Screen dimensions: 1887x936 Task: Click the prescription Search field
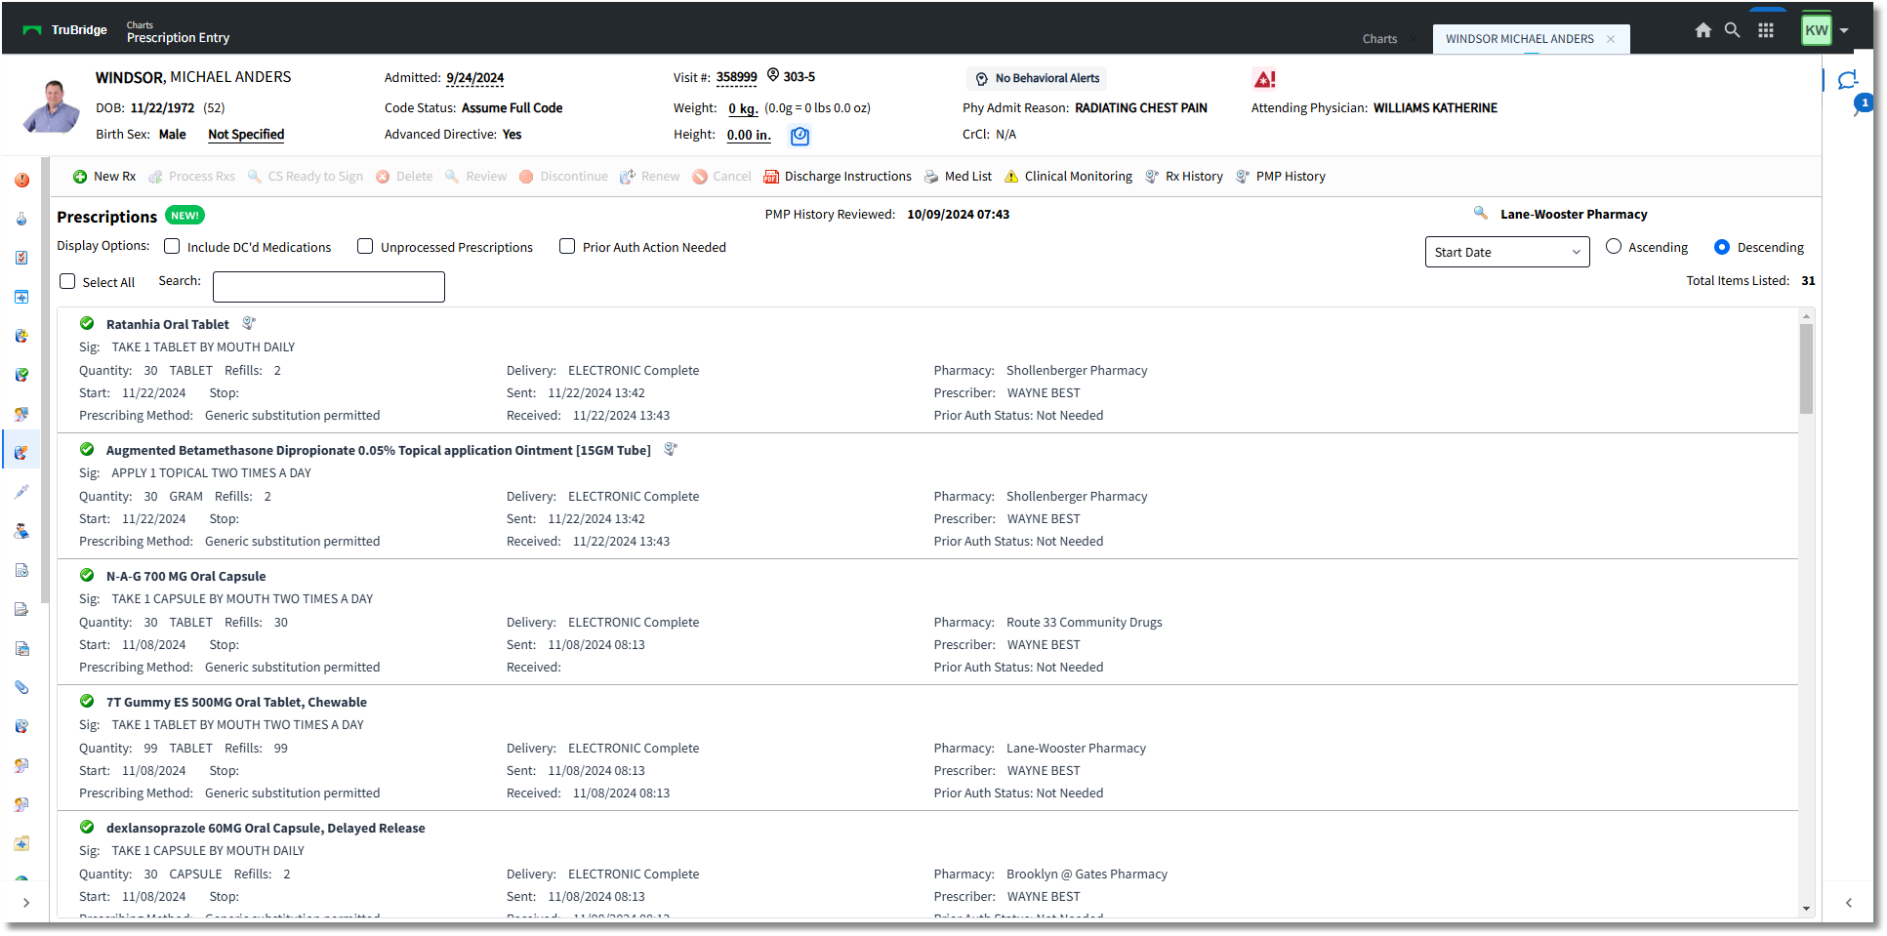(329, 287)
